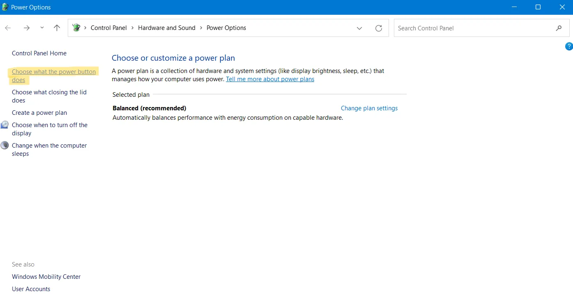The width and height of the screenshot is (573, 294).
Task: Open Tell me more about power plans
Action: pos(270,79)
